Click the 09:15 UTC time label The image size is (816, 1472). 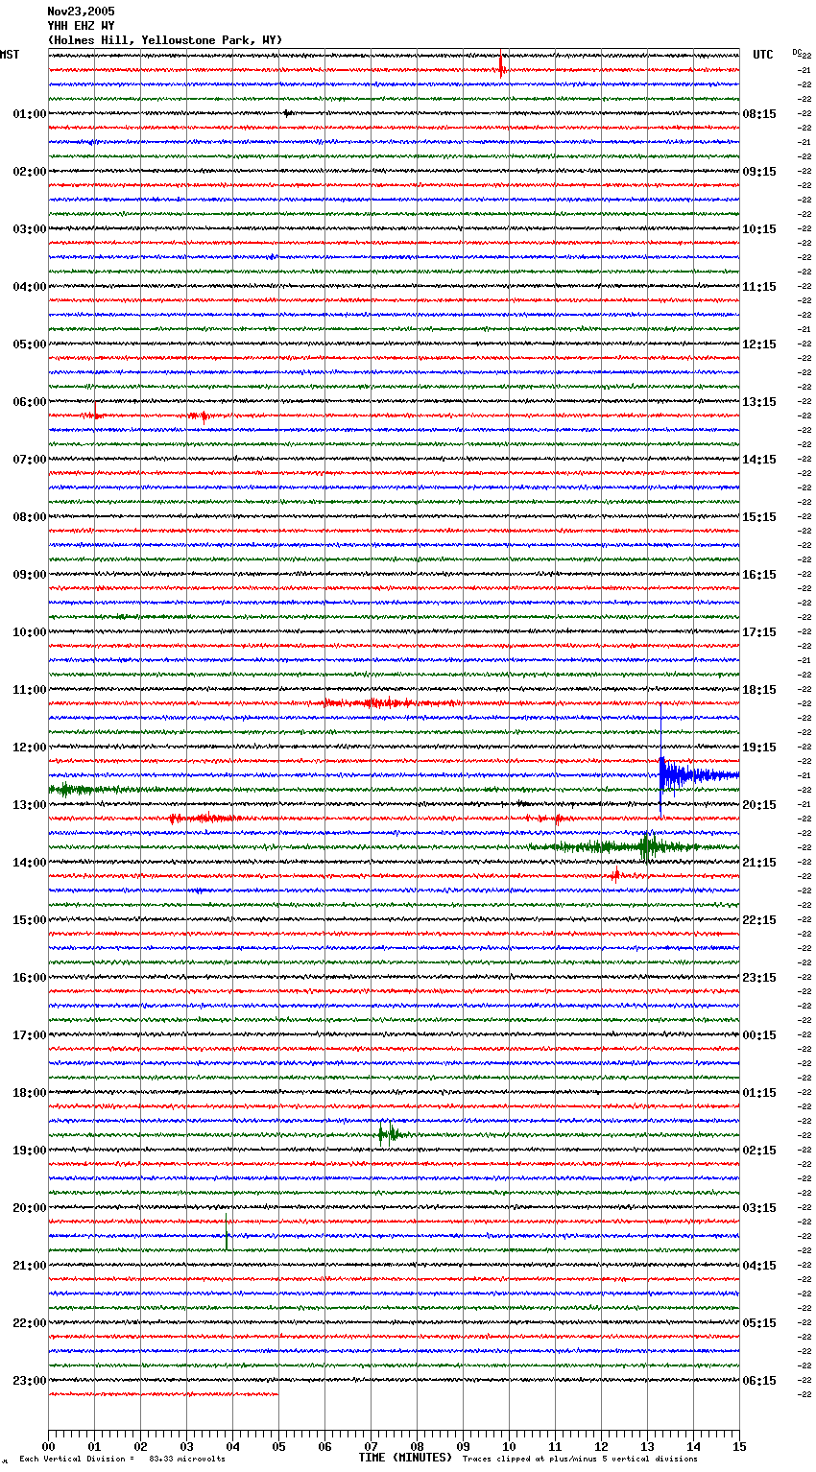[759, 172]
